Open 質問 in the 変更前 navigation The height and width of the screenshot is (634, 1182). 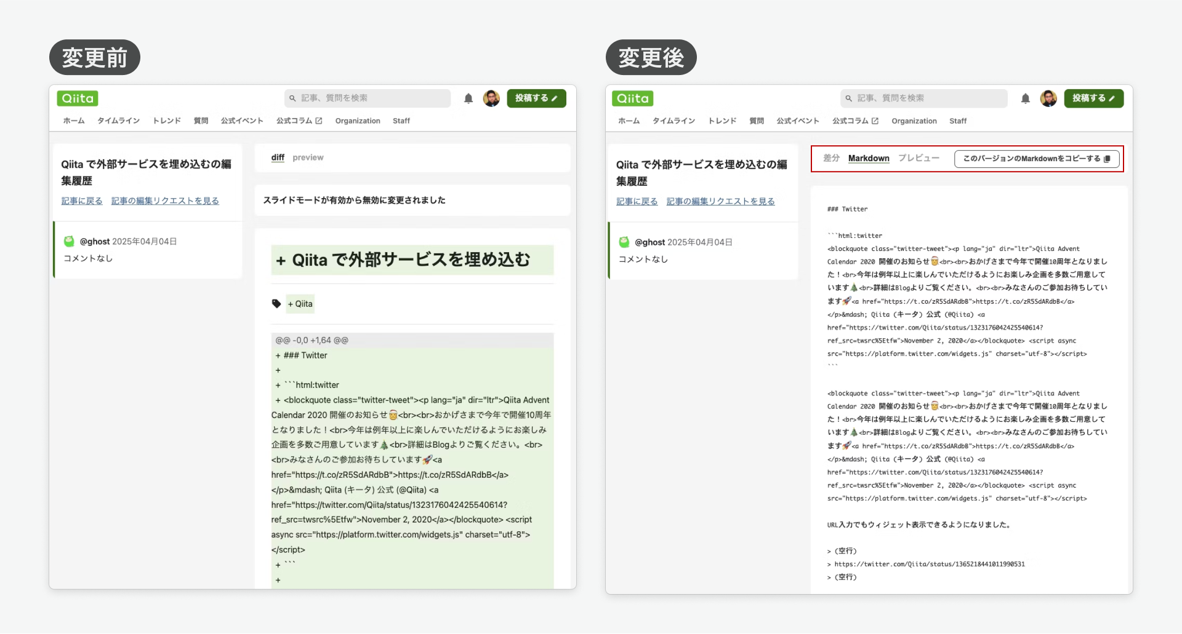point(201,121)
